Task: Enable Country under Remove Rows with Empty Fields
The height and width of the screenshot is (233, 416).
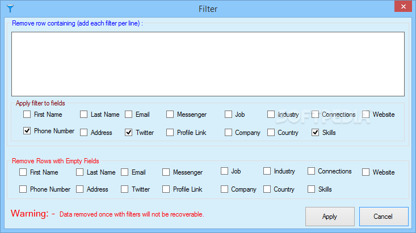Action: 267,189
